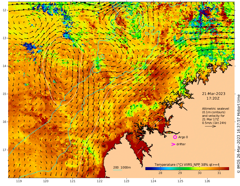
Task: Click the '21 Mar 17Z' velocity date text
Action: 211,119
